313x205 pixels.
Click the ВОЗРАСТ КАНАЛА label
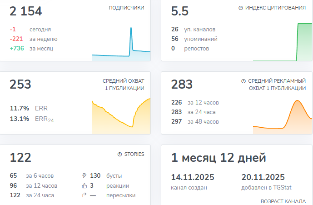[x=283, y=201]
